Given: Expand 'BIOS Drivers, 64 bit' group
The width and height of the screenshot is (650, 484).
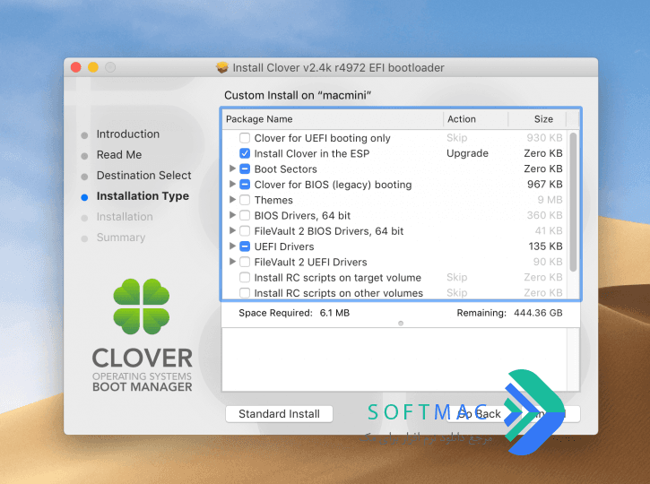Looking at the screenshot, I should (x=232, y=214).
